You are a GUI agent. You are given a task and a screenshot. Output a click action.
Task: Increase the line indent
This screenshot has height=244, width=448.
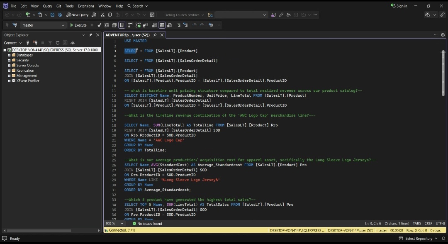click(x=202, y=25)
